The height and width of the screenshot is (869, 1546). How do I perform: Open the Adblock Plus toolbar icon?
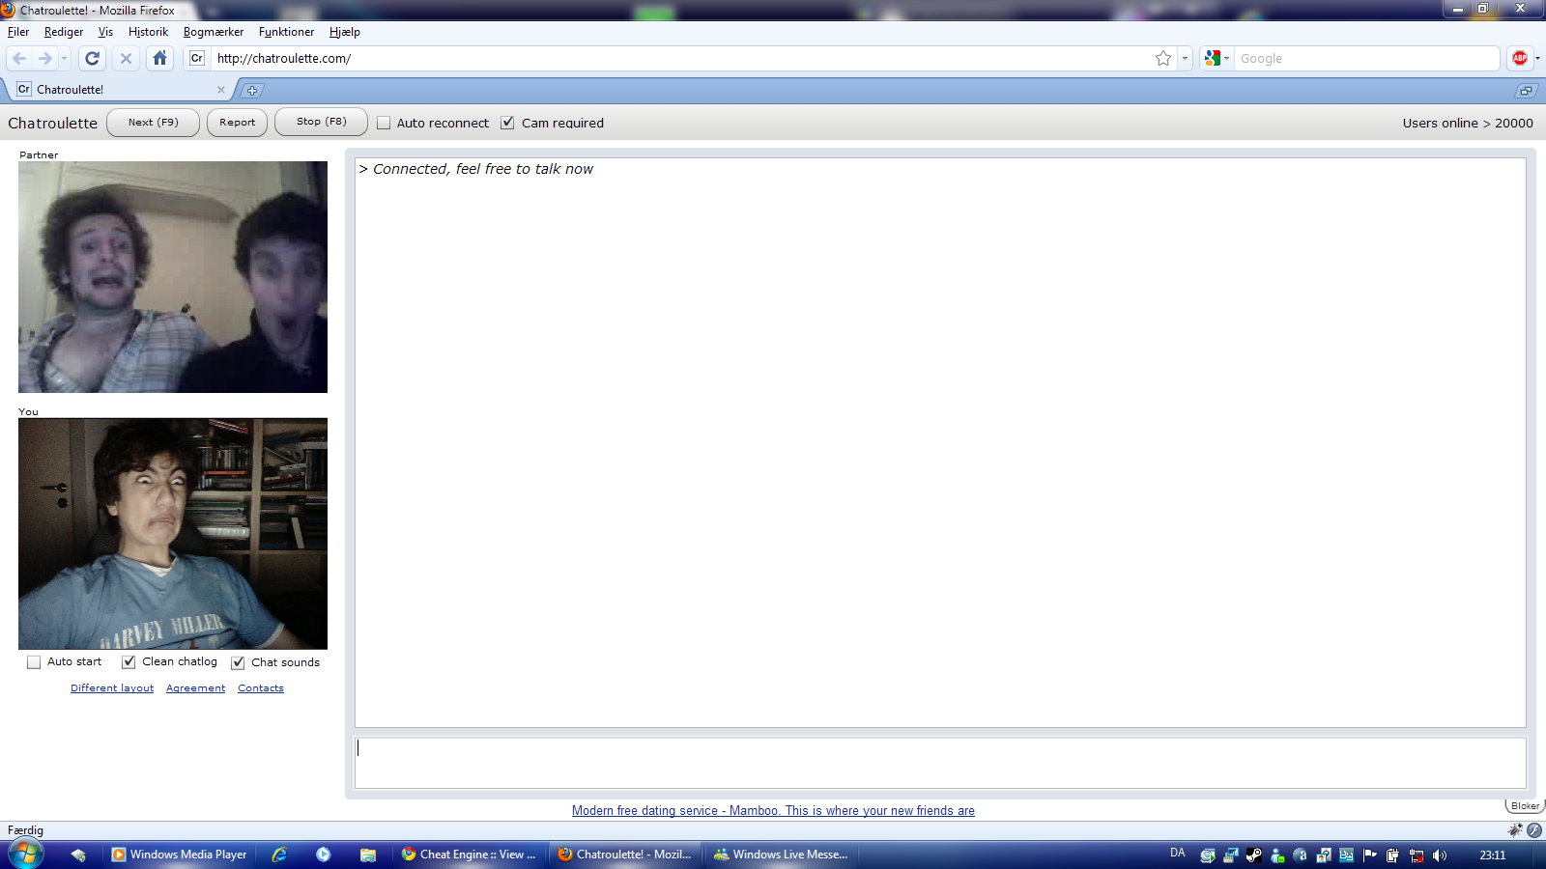(x=1520, y=59)
